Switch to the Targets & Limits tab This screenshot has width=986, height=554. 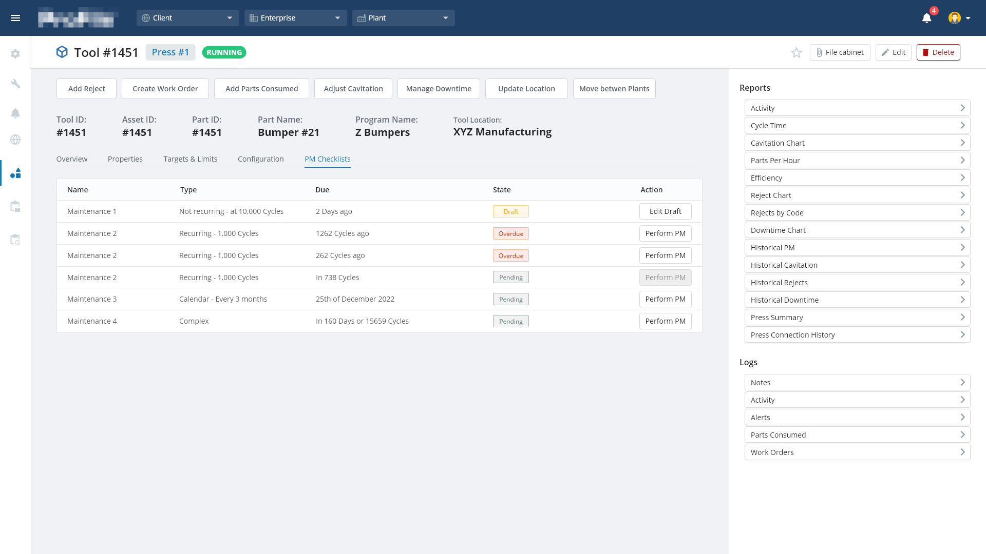tap(190, 159)
